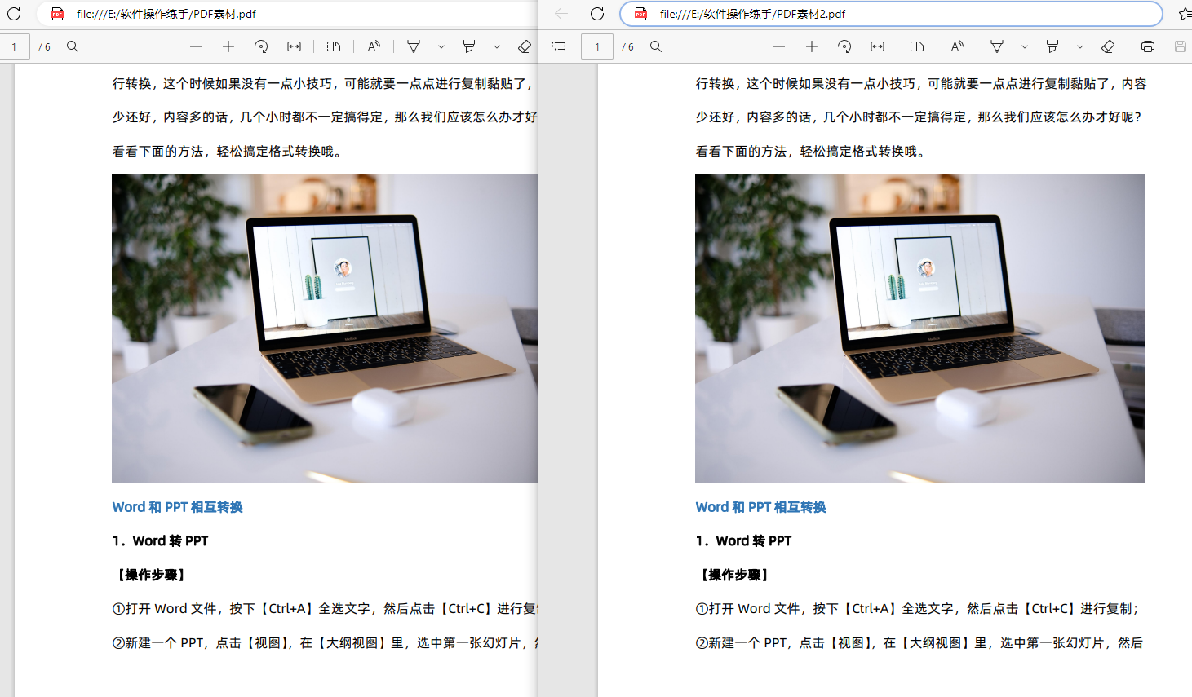
Task: Start read aloud in the left PDF window
Action: 374,46
